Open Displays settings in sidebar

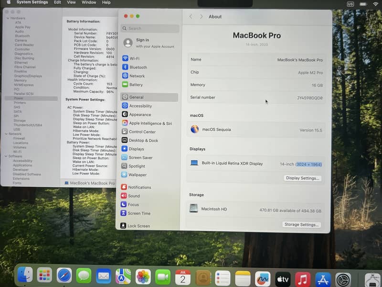(x=133, y=149)
